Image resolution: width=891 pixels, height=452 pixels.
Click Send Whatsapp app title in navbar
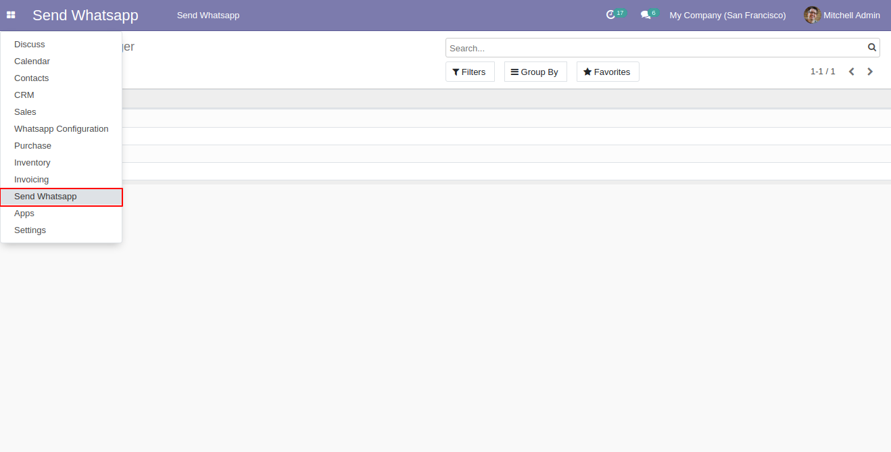point(85,15)
